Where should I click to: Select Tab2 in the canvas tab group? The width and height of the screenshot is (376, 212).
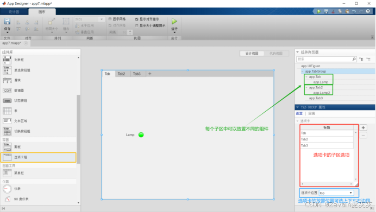(x=122, y=74)
